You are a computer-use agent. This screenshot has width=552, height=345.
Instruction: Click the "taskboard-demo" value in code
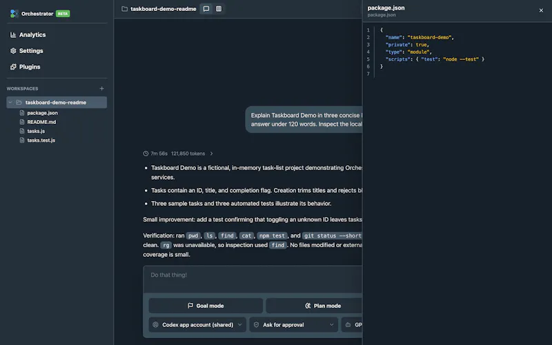(x=429, y=37)
